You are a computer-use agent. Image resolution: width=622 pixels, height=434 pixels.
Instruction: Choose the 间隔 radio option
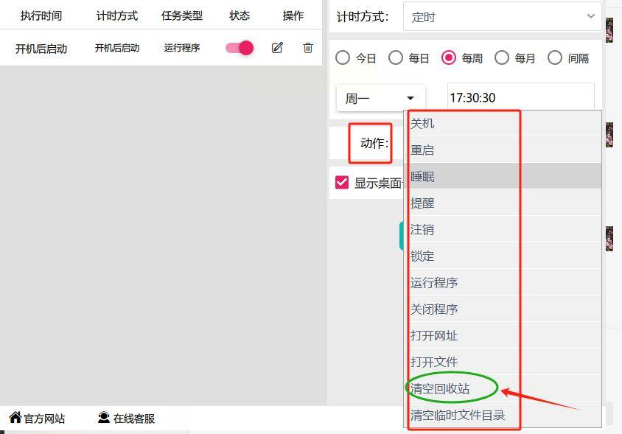coord(554,58)
